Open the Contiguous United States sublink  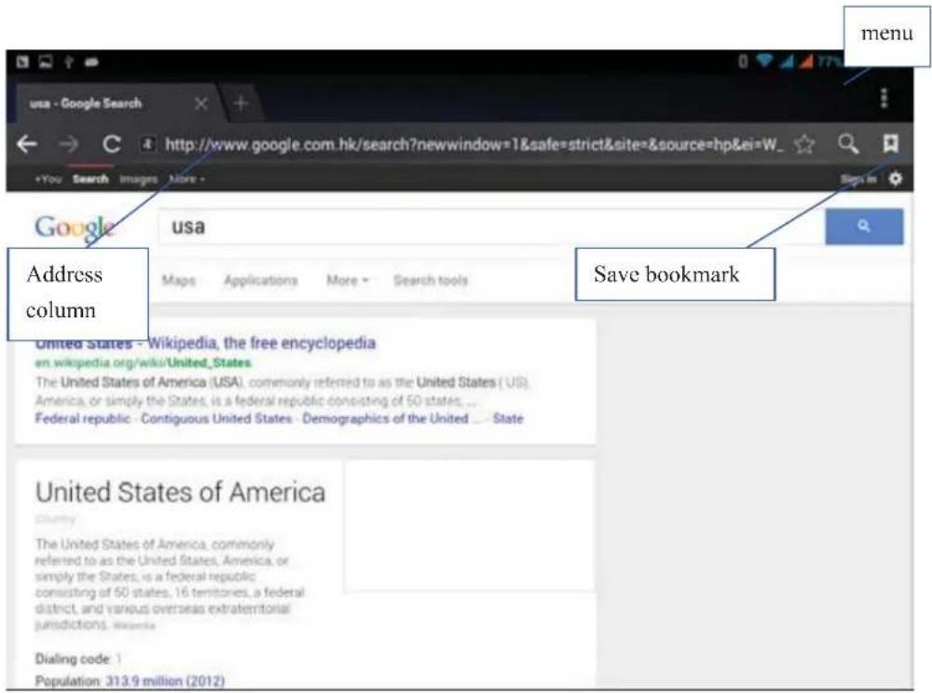tap(216, 419)
